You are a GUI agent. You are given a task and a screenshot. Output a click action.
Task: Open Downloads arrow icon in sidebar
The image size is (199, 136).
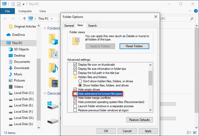click(x=11, y=68)
